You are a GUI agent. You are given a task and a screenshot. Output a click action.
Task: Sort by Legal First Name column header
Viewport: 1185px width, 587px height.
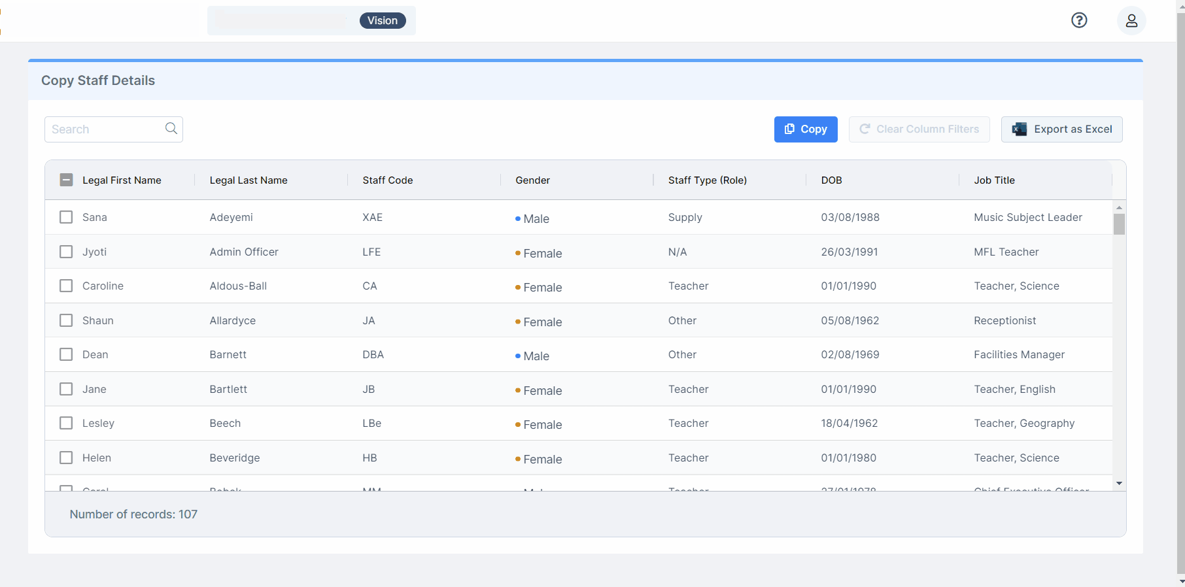point(122,180)
